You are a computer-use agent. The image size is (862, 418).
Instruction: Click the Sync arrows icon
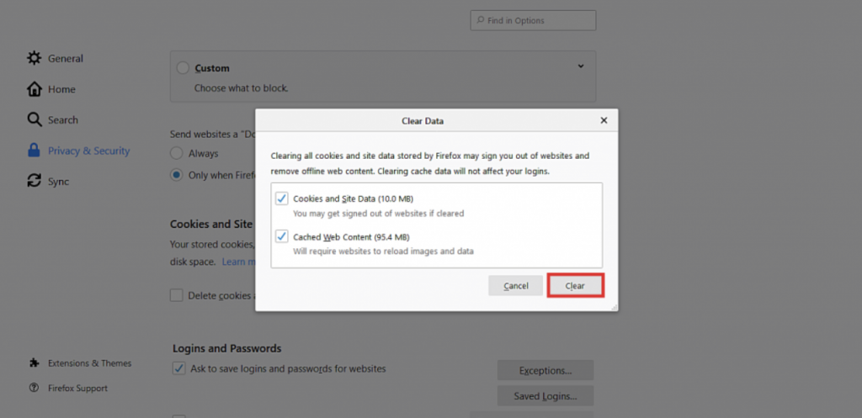[x=34, y=181]
